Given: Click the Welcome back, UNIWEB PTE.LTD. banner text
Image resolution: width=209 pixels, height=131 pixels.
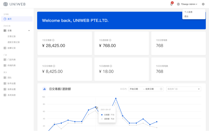Looking at the screenshot, I should coord(75,21).
